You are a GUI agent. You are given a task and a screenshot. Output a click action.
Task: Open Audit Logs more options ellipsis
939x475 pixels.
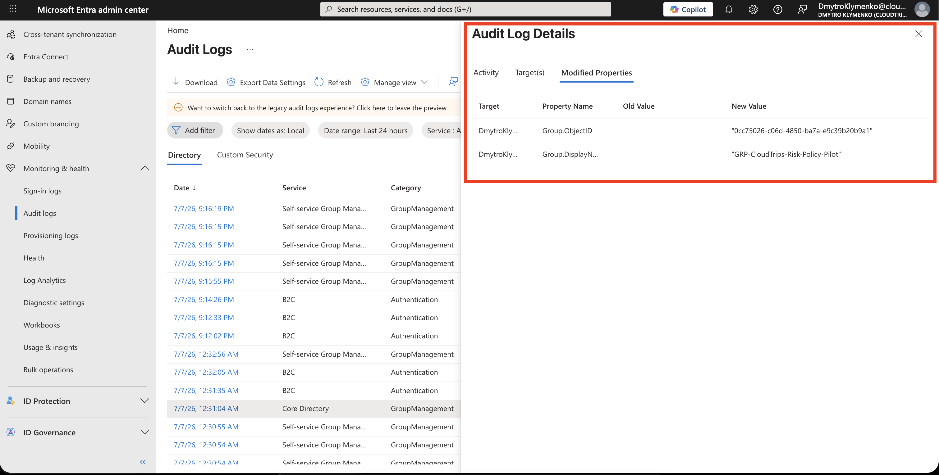pos(250,50)
